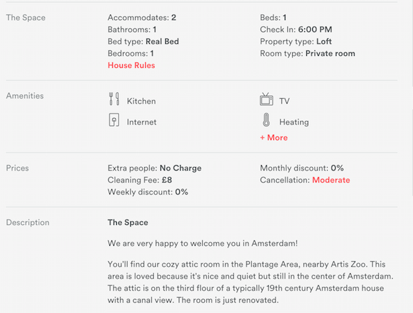Viewport: 413px width, 313px height.
Task: Click the Check In 6:00 PM text
Action: [295, 30]
